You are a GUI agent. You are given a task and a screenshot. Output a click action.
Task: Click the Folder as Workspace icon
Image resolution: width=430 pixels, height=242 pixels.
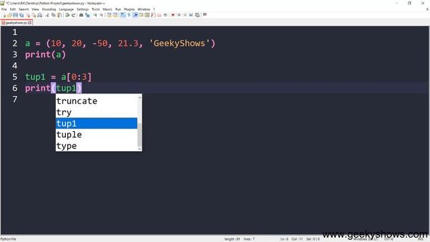(x=159, y=15)
